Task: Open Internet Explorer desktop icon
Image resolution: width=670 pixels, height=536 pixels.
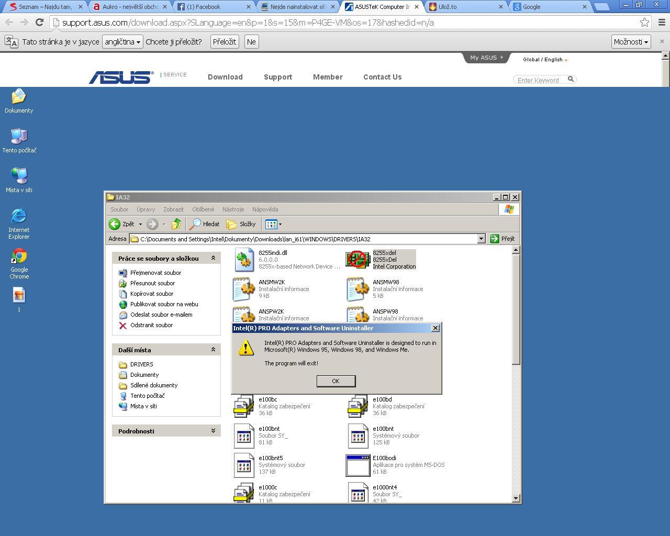Action: tap(19, 224)
